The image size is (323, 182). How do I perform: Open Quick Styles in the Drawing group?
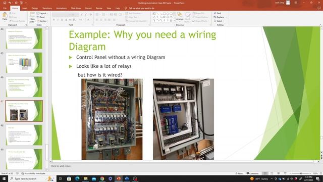[x=187, y=17]
